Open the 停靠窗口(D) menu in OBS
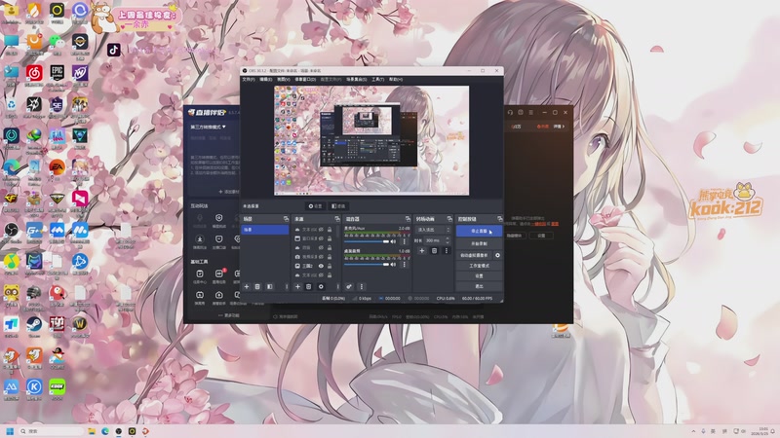Image resolution: width=780 pixels, height=438 pixels. click(305, 80)
